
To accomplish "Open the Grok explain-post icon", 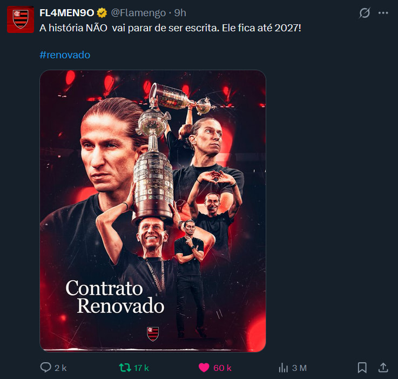I will click(365, 13).
